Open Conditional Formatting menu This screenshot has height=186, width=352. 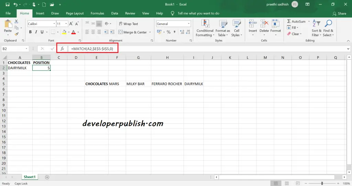(205, 28)
